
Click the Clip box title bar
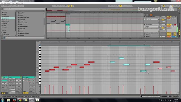(5, 77)
